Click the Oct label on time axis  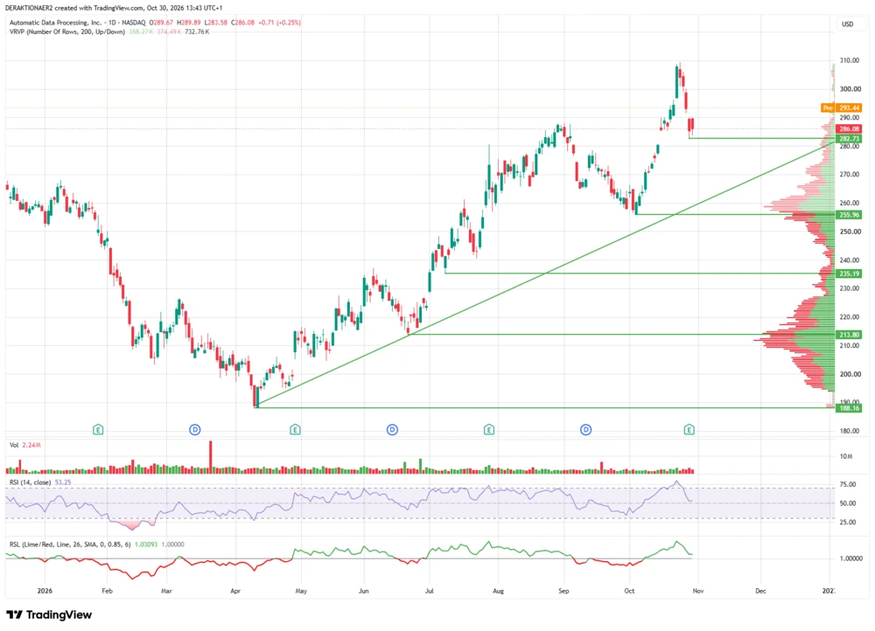click(629, 591)
